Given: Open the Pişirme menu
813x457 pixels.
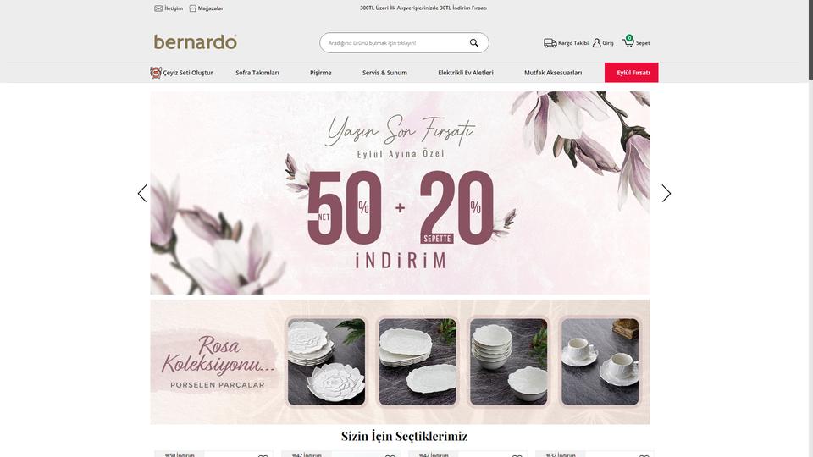Looking at the screenshot, I should click(x=320, y=73).
